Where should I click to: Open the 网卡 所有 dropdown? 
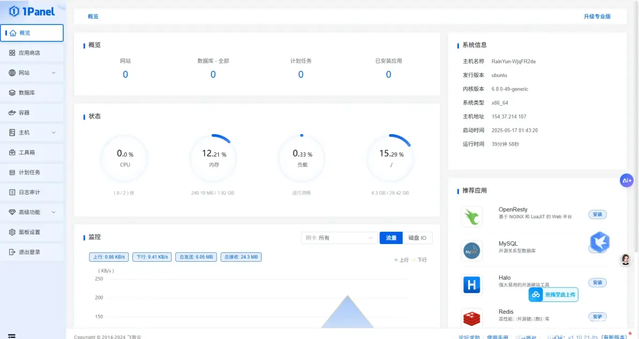click(x=339, y=238)
